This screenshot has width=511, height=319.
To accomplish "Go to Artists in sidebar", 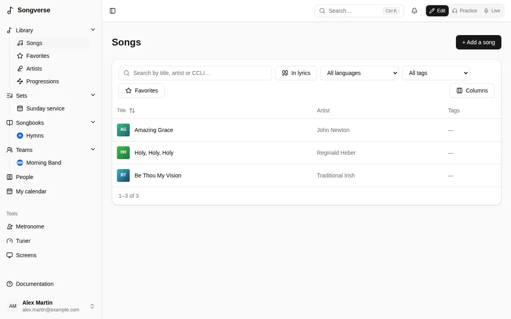I will [52, 69].
